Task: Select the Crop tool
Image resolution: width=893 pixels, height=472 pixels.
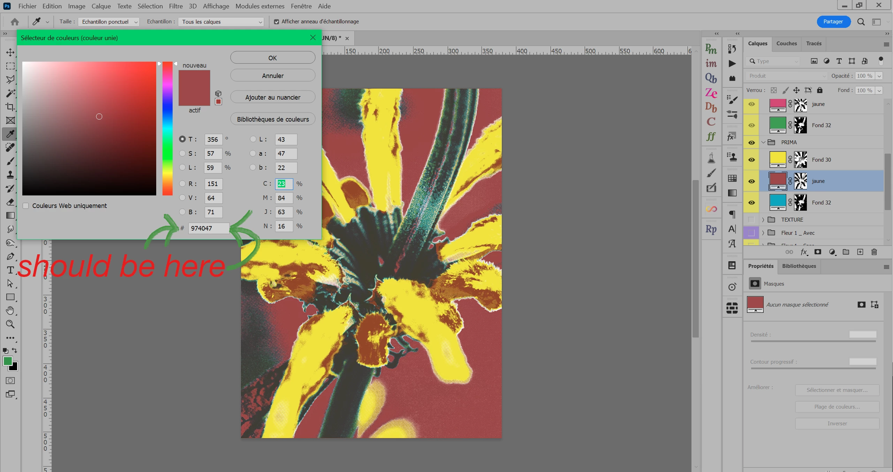Action: [10, 107]
